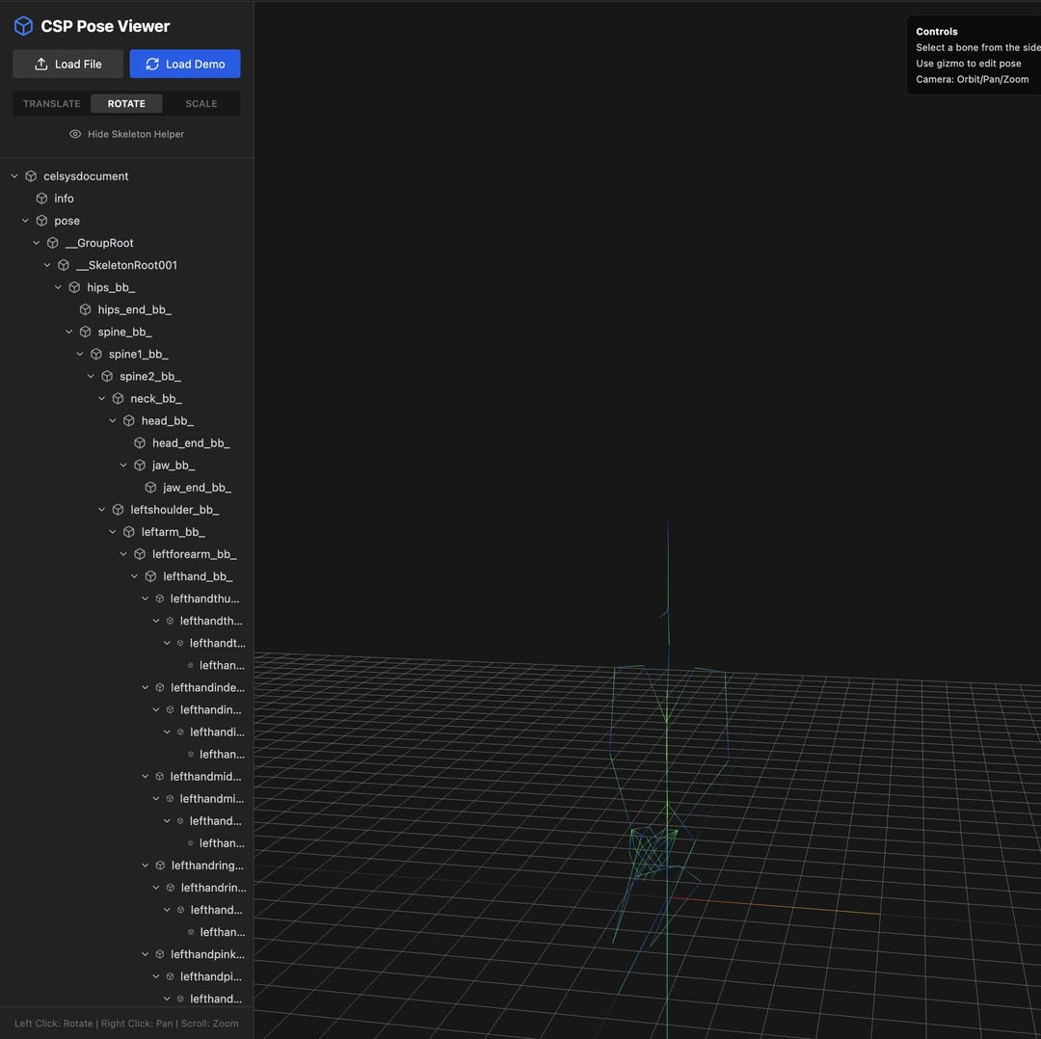Collapse the pose tree node
This screenshot has height=1039, width=1041.
coord(26,220)
